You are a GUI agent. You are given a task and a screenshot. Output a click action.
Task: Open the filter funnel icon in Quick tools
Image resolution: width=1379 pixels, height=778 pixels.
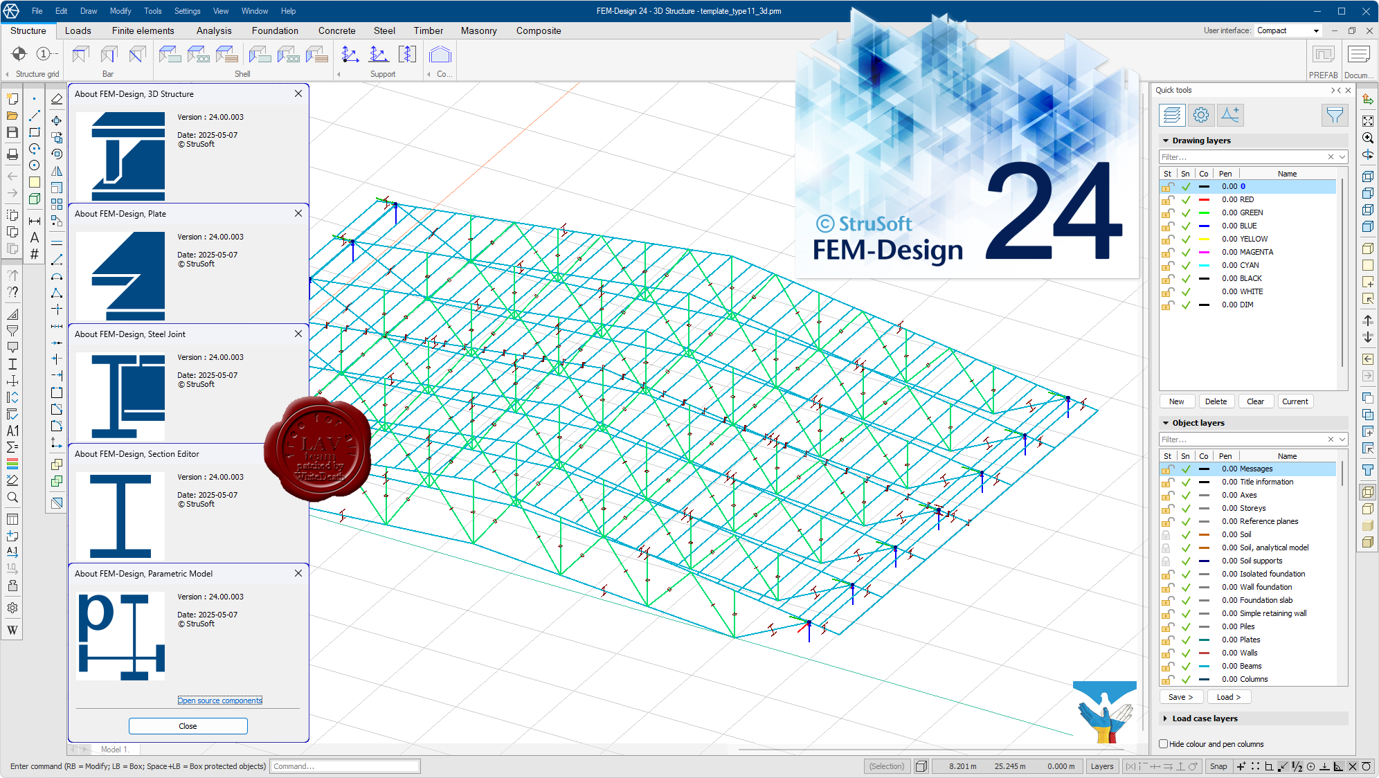pos(1334,115)
